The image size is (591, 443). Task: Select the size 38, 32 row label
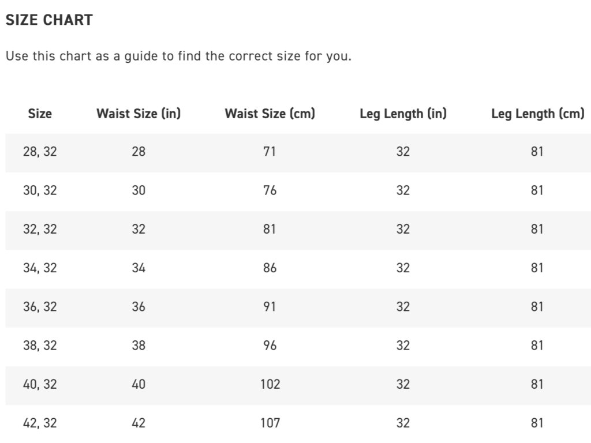click(40, 345)
